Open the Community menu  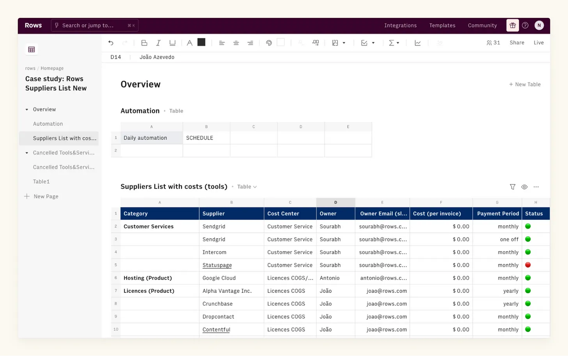click(x=482, y=25)
